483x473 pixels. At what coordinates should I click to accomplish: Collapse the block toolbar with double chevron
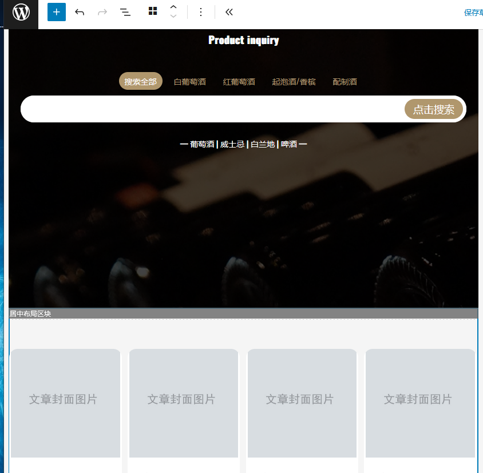pyautogui.click(x=229, y=12)
